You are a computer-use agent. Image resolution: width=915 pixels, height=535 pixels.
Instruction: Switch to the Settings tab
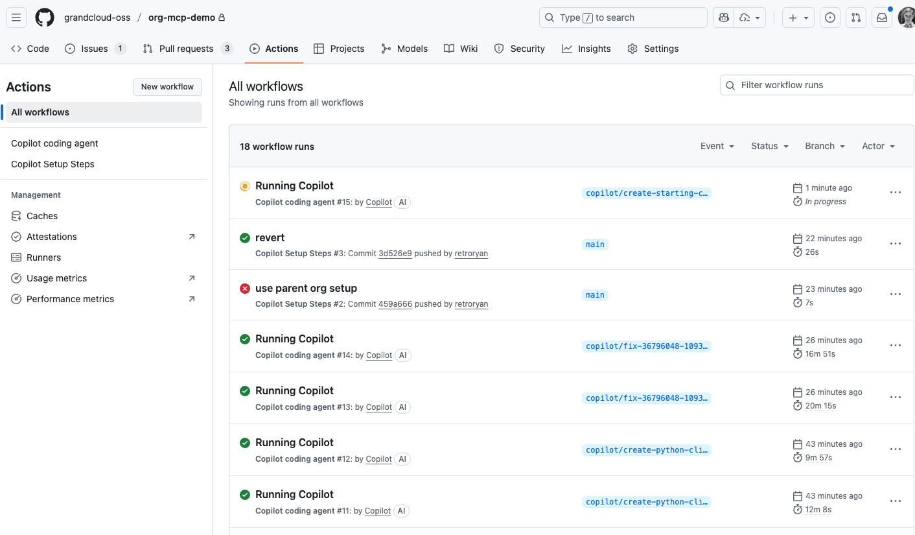coord(653,49)
